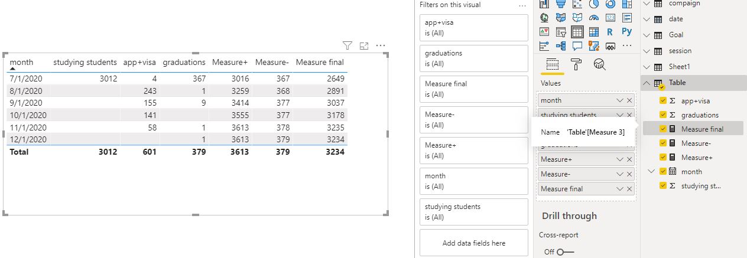Open dropdown for Measure final in Values
The image size is (747, 258).
click(620, 189)
